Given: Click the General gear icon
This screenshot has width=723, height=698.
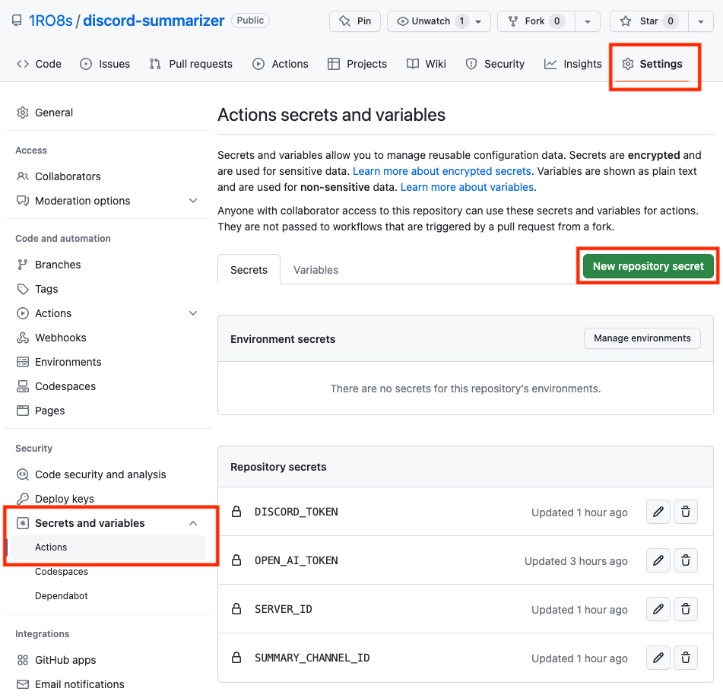Looking at the screenshot, I should 23,113.
